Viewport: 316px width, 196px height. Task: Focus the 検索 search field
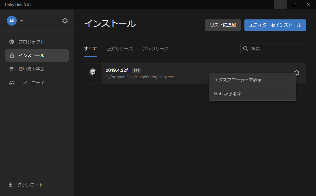coord(273,49)
